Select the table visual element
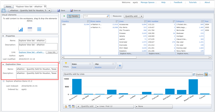 click(x=30, y=29)
